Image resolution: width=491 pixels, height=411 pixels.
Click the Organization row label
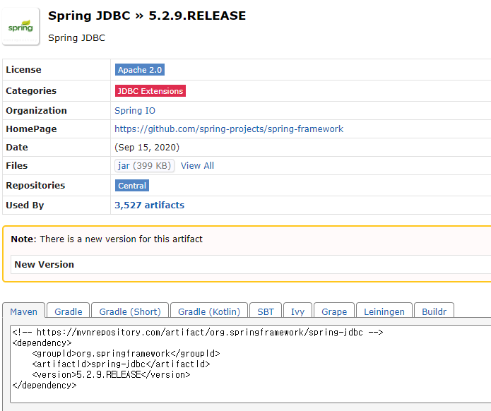click(36, 110)
